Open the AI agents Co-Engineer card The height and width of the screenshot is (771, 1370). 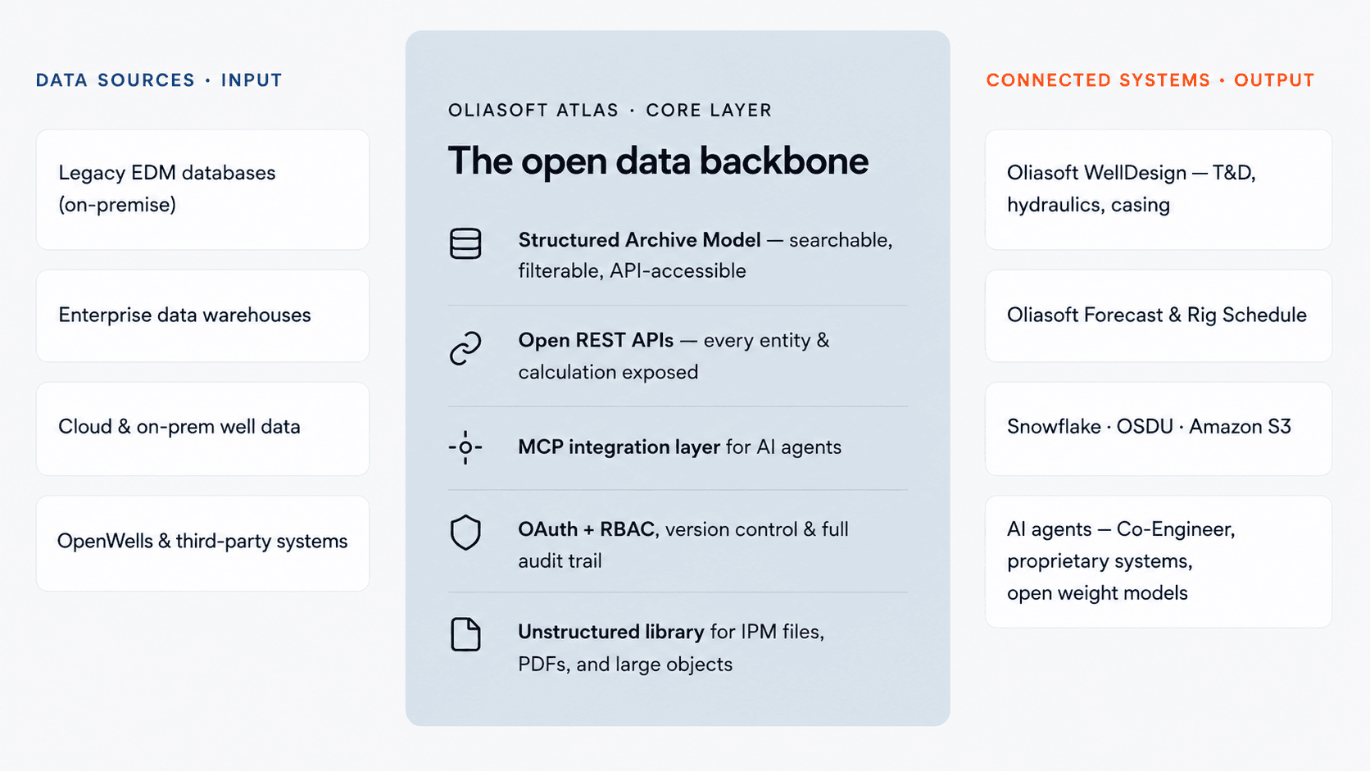[x=1158, y=561]
